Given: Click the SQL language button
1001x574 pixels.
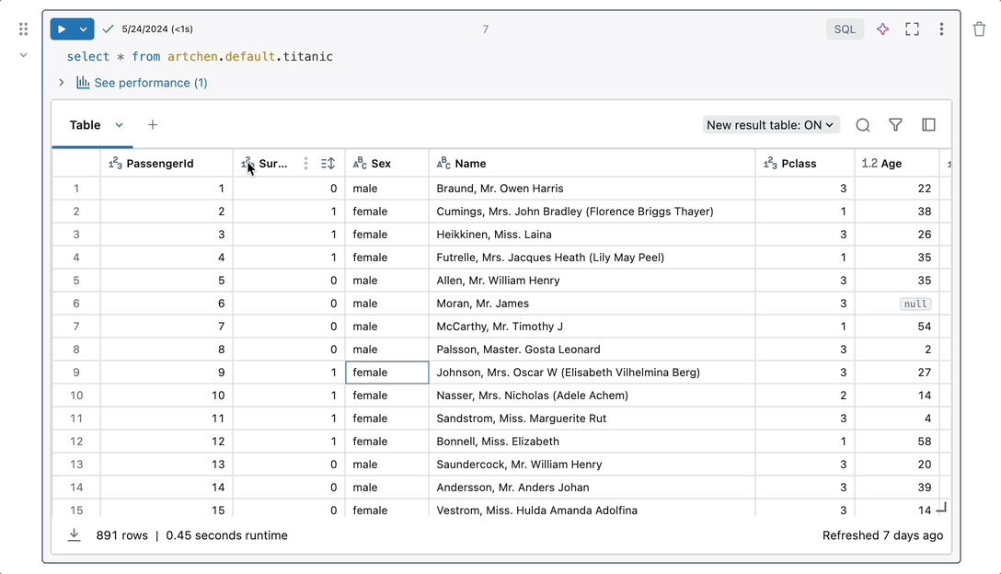Looking at the screenshot, I should click(x=845, y=29).
